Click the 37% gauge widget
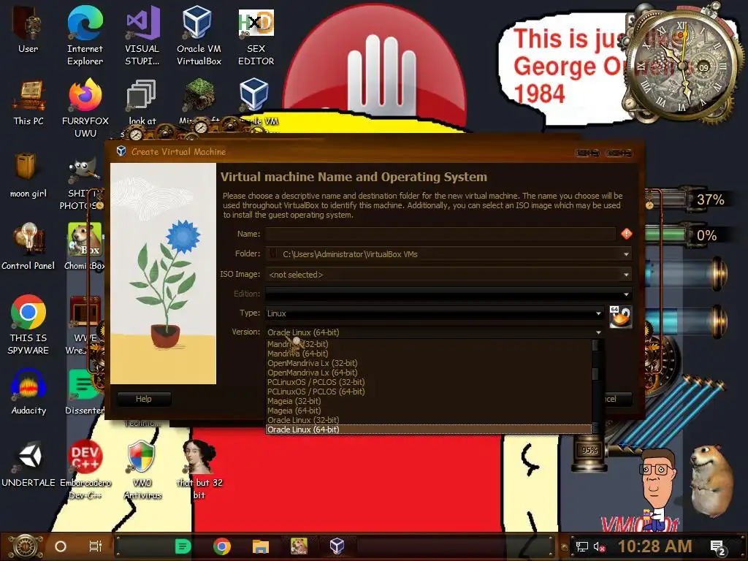 tap(688, 199)
